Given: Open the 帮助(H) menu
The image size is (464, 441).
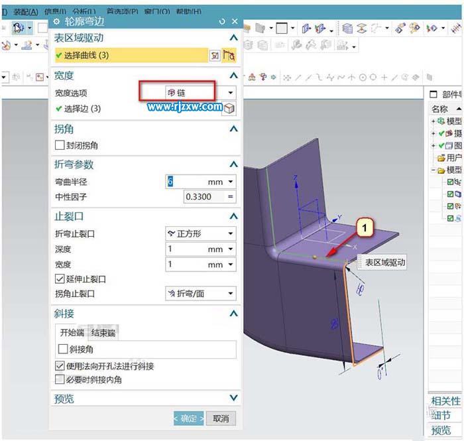Looking at the screenshot, I should [x=188, y=12].
